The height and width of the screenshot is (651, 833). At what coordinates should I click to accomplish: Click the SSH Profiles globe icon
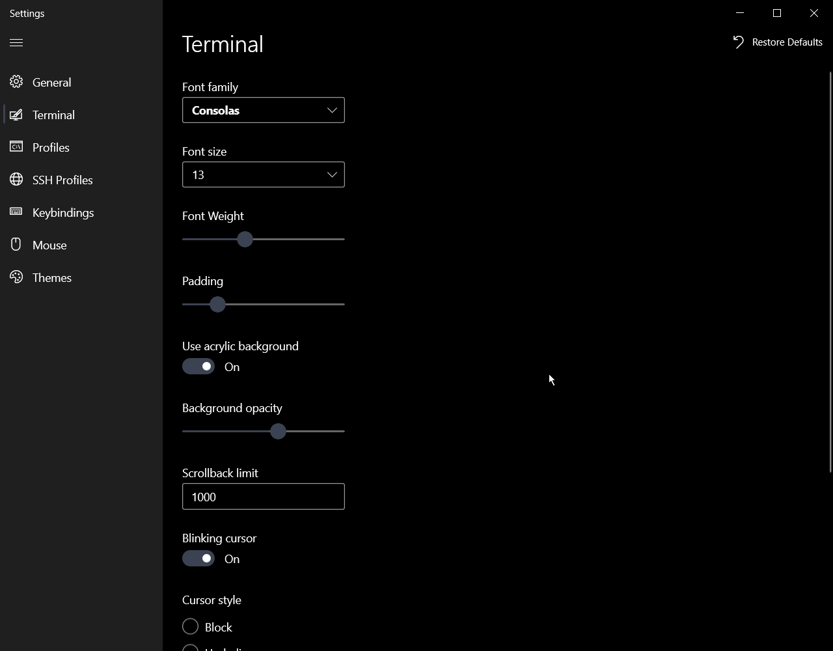click(x=16, y=180)
